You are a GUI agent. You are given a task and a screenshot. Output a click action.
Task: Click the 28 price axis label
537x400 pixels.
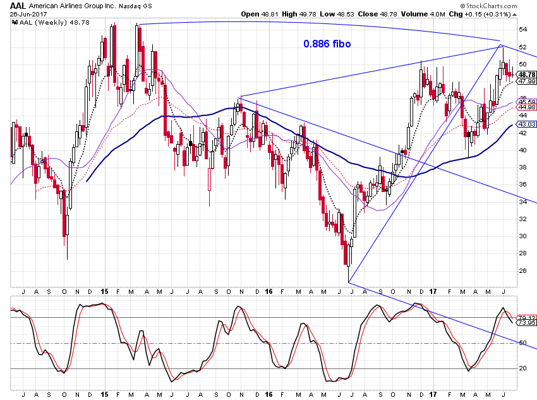pos(522,253)
